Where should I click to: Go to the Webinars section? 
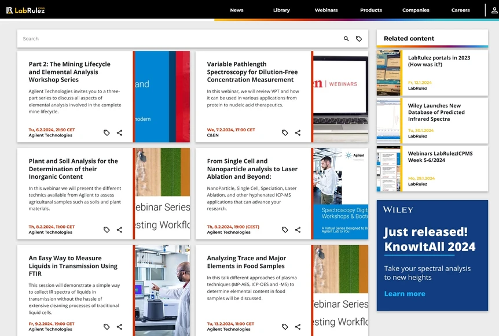pyautogui.click(x=326, y=10)
